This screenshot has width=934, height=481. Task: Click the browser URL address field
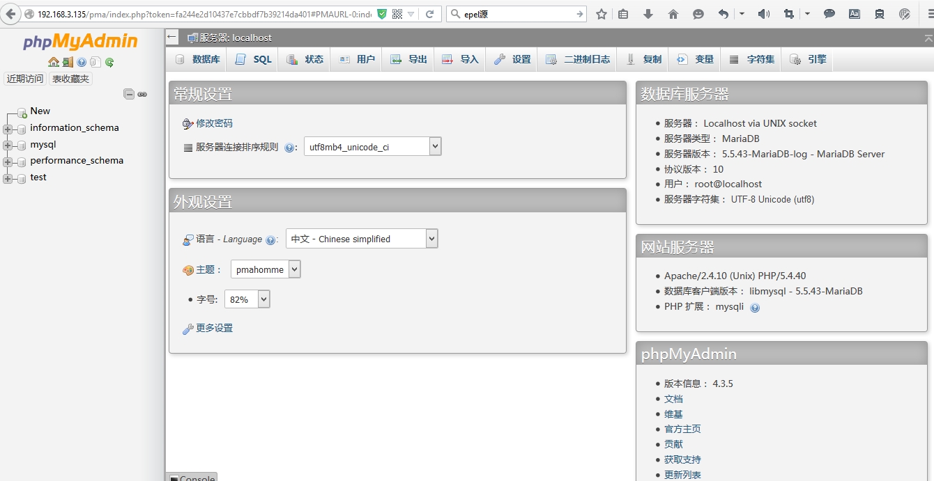(204, 14)
